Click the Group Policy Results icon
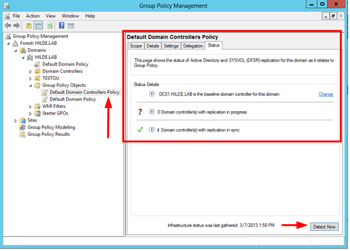Viewport: 350px width, 251px height. point(22,134)
